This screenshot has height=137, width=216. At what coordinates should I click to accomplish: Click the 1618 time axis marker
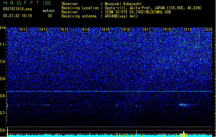point(167,29)
